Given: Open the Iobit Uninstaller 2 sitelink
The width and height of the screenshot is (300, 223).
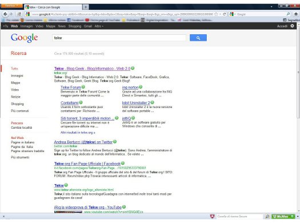Looking at the screenshot, I should [x=136, y=102].
